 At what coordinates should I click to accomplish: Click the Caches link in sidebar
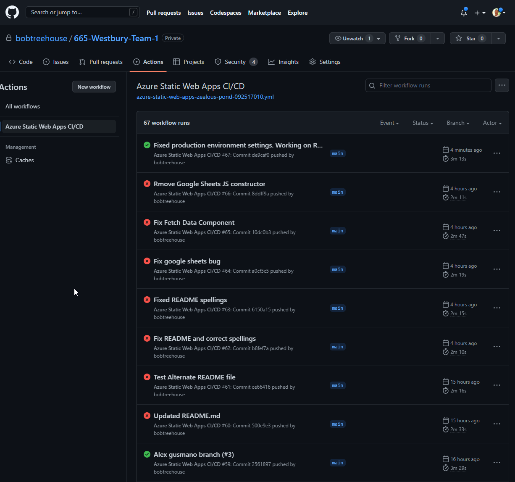pyautogui.click(x=25, y=160)
